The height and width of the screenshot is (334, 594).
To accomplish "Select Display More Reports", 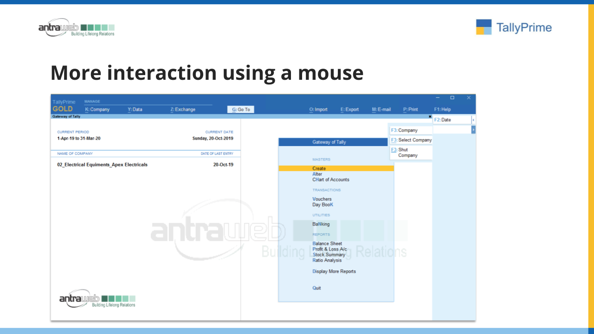I will 334,271.
